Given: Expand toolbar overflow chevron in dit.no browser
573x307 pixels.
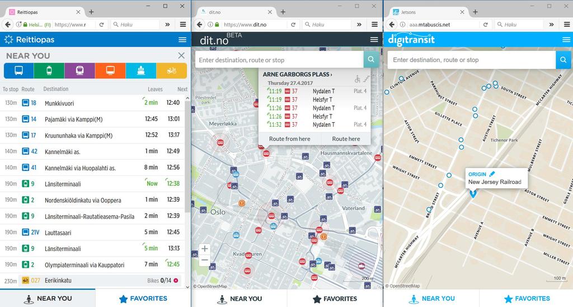Looking at the screenshot, I should (359, 25).
